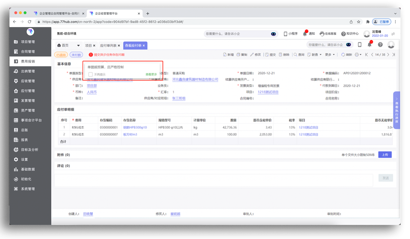Image resolution: width=410 pixels, height=239 pixels.
Task: Switch to the 应付单列表 tab
Action: (108, 46)
